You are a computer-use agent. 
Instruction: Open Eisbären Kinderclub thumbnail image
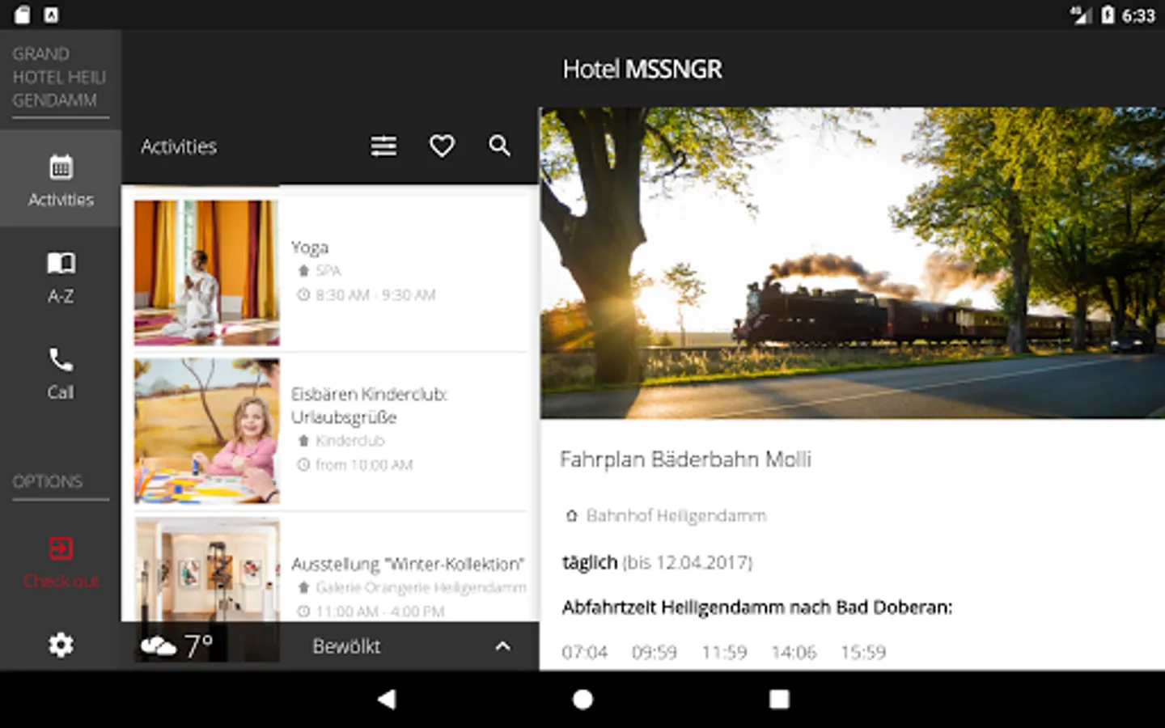tap(207, 431)
